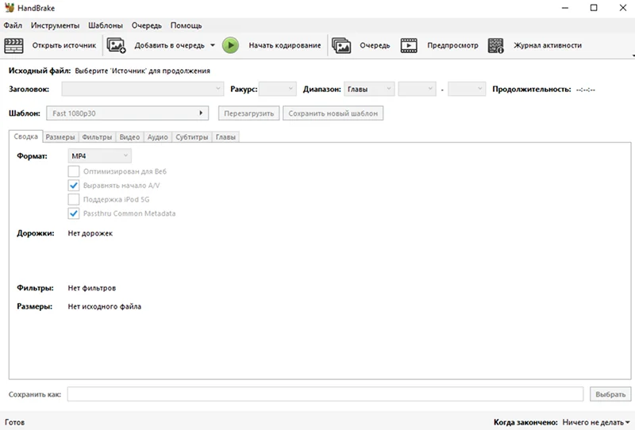Open the 'Диапазон' Главы dropdown

(369, 89)
